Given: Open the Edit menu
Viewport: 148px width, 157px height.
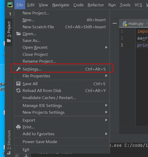Looking at the screenshot, I should pyautogui.click(x=31, y=5).
